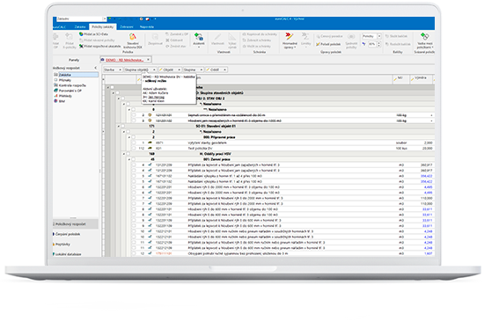The image size is (484, 336).
Task: Click the Zobrazit schránku button
Action: point(256,40)
